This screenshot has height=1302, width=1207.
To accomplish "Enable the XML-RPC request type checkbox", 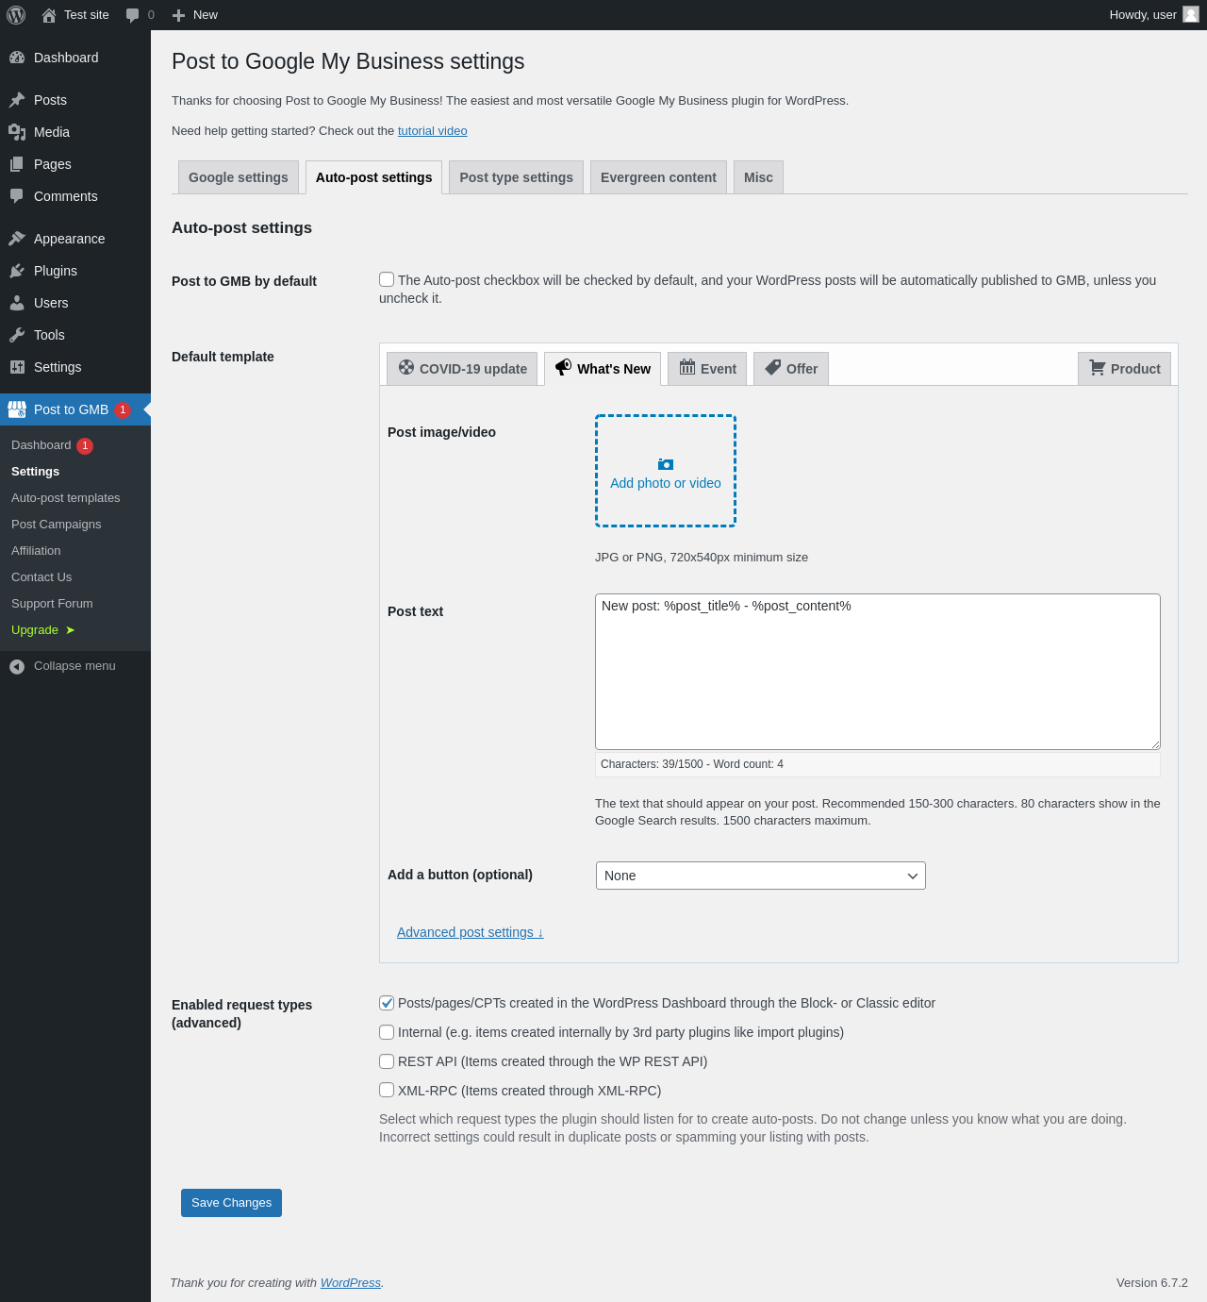I will tap(387, 1090).
